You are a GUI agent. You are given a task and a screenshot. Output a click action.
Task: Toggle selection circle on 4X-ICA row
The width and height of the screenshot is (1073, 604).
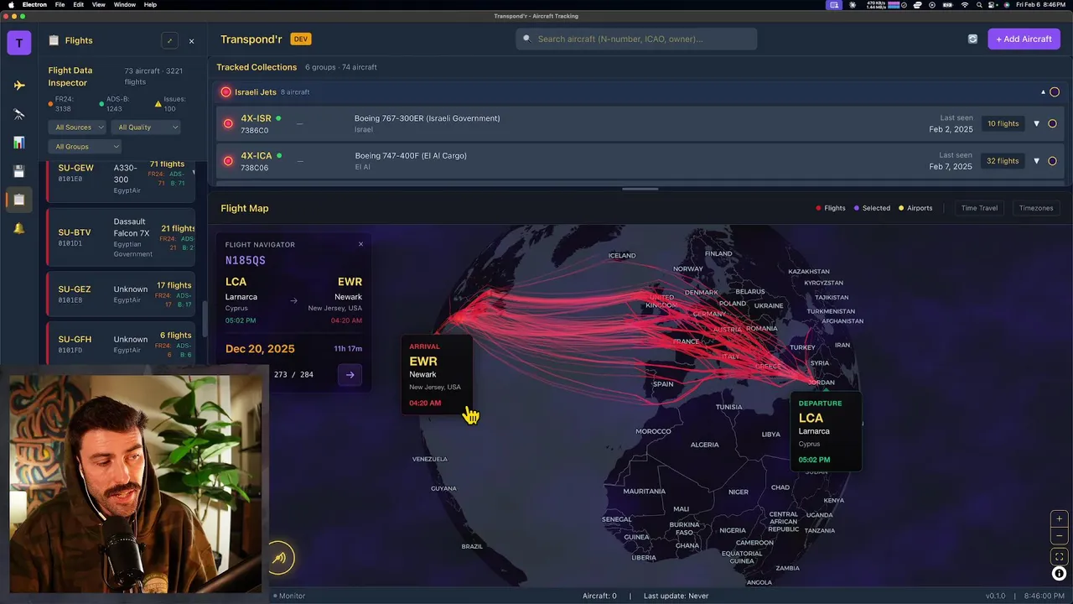(x=1052, y=161)
